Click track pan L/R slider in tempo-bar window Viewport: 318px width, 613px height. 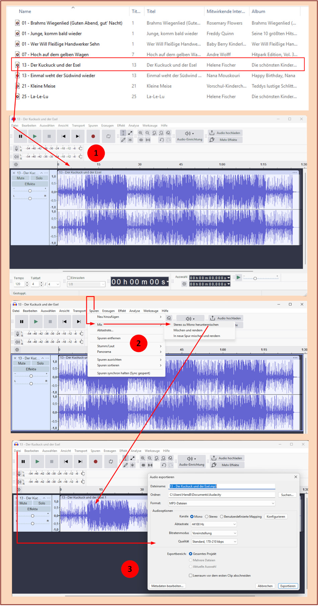30,199
